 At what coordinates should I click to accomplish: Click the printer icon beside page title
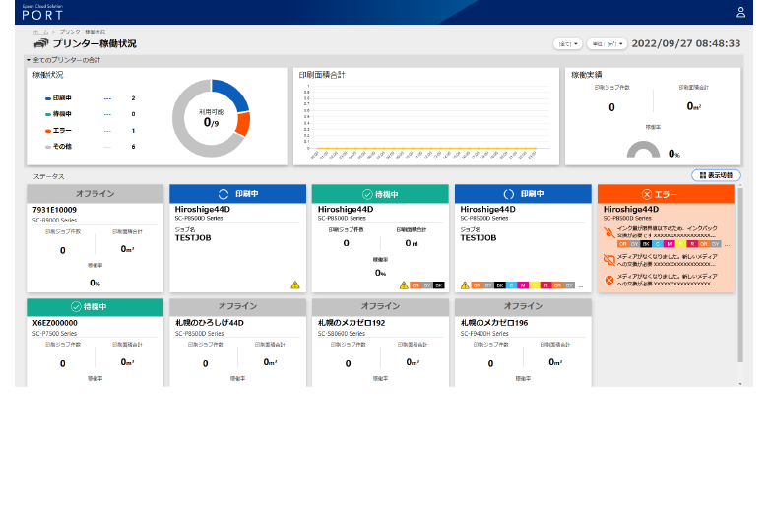click(x=40, y=44)
